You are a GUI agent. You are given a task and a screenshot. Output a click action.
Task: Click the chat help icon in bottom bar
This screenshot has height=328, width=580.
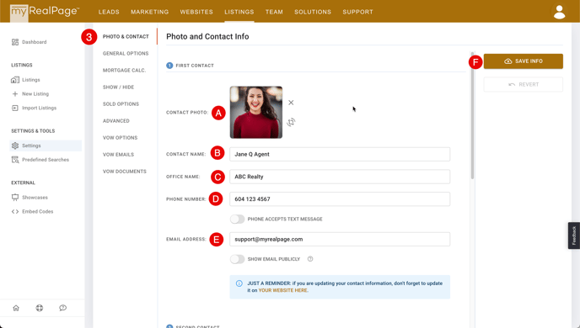(63, 308)
